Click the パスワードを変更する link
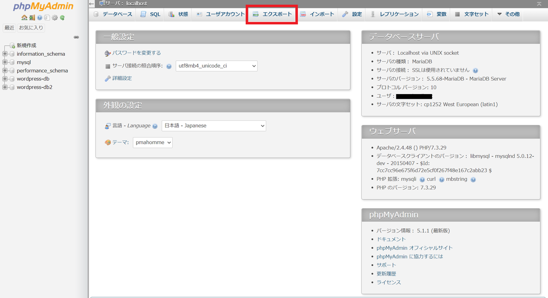Image resolution: width=548 pixels, height=298 pixels. [x=137, y=53]
